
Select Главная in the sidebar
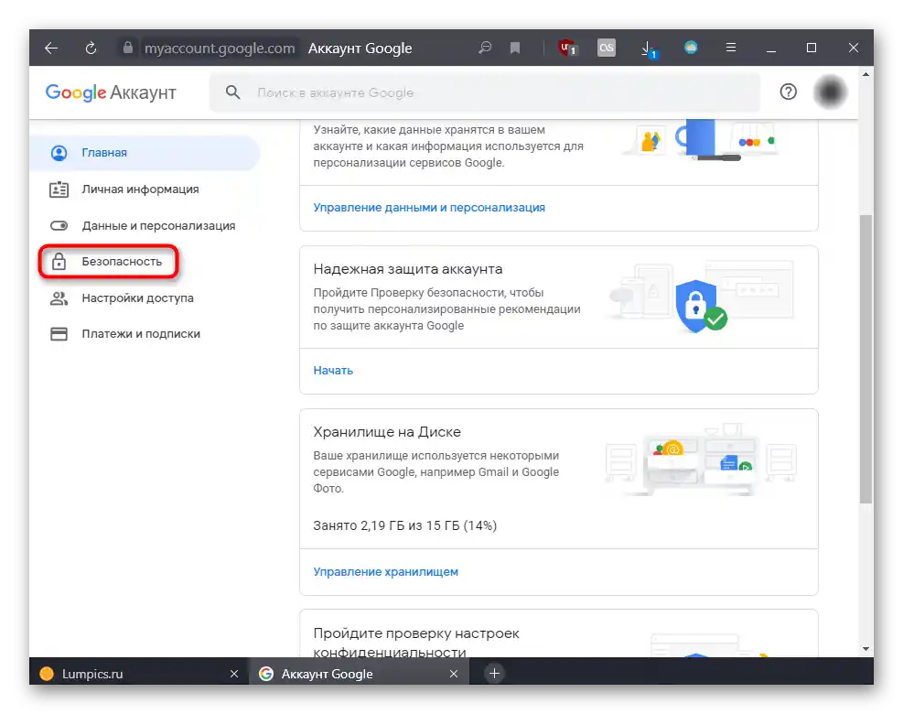(145, 153)
